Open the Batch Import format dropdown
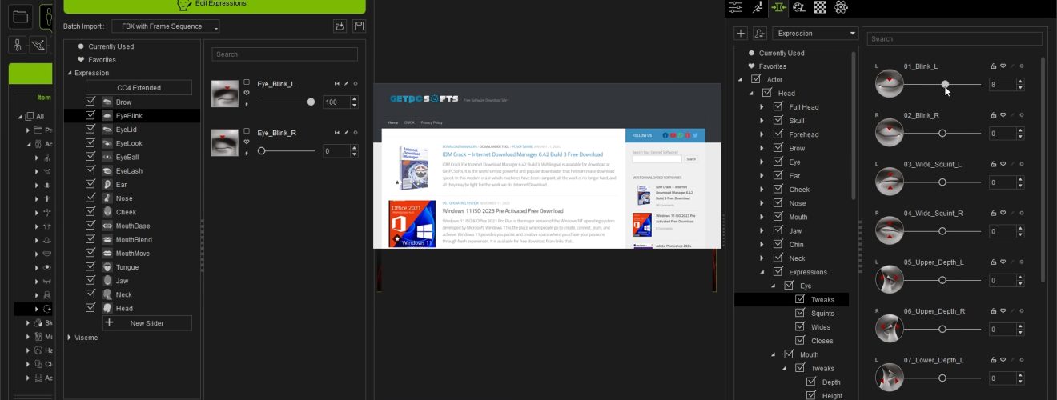The width and height of the screenshot is (1057, 400). 166,26
